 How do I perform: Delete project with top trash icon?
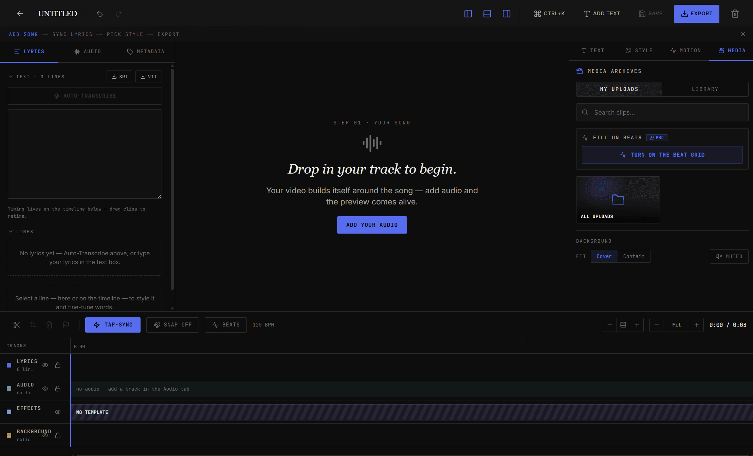point(735,14)
